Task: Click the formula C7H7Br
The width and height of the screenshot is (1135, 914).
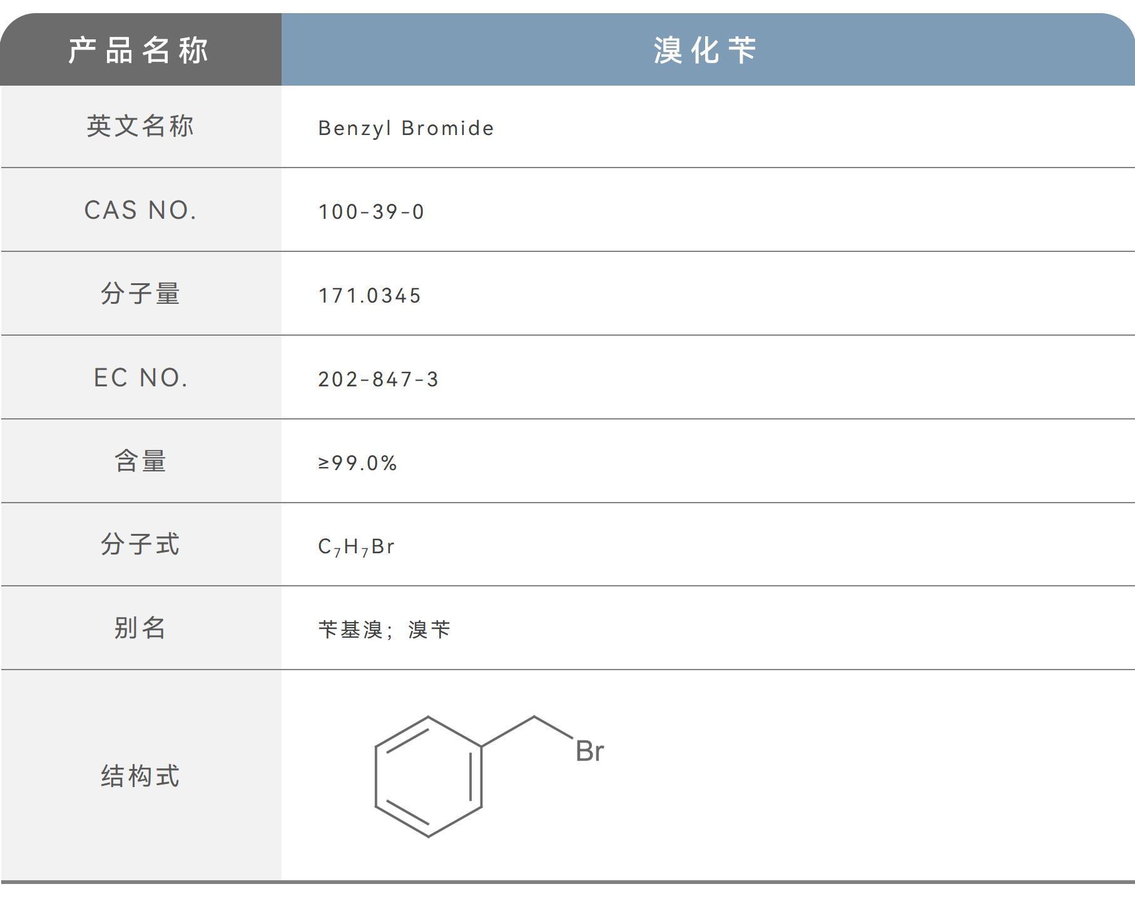Action: [x=356, y=547]
